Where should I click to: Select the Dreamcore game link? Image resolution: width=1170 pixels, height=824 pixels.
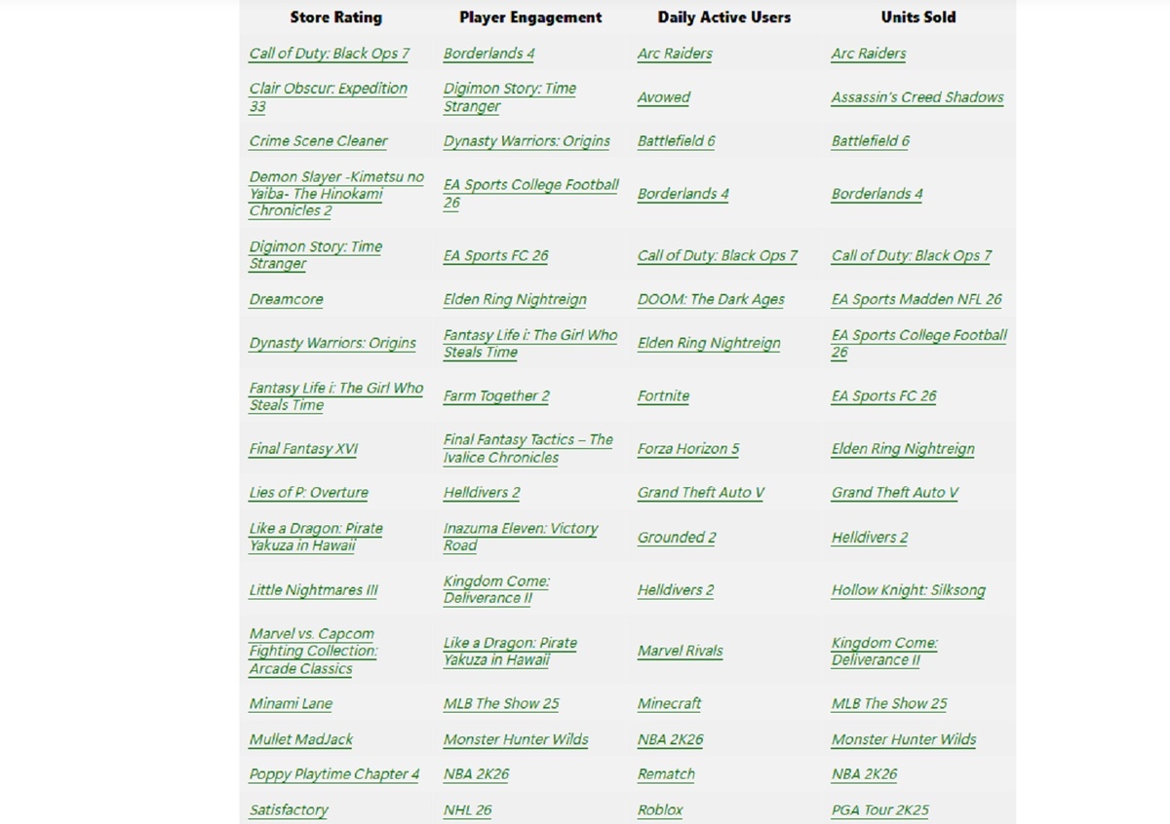pyautogui.click(x=286, y=300)
